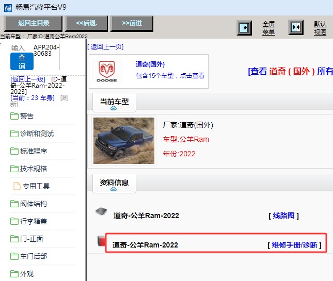
Task: Click the 厂家:道奇(国外) text
Action: coord(188,125)
